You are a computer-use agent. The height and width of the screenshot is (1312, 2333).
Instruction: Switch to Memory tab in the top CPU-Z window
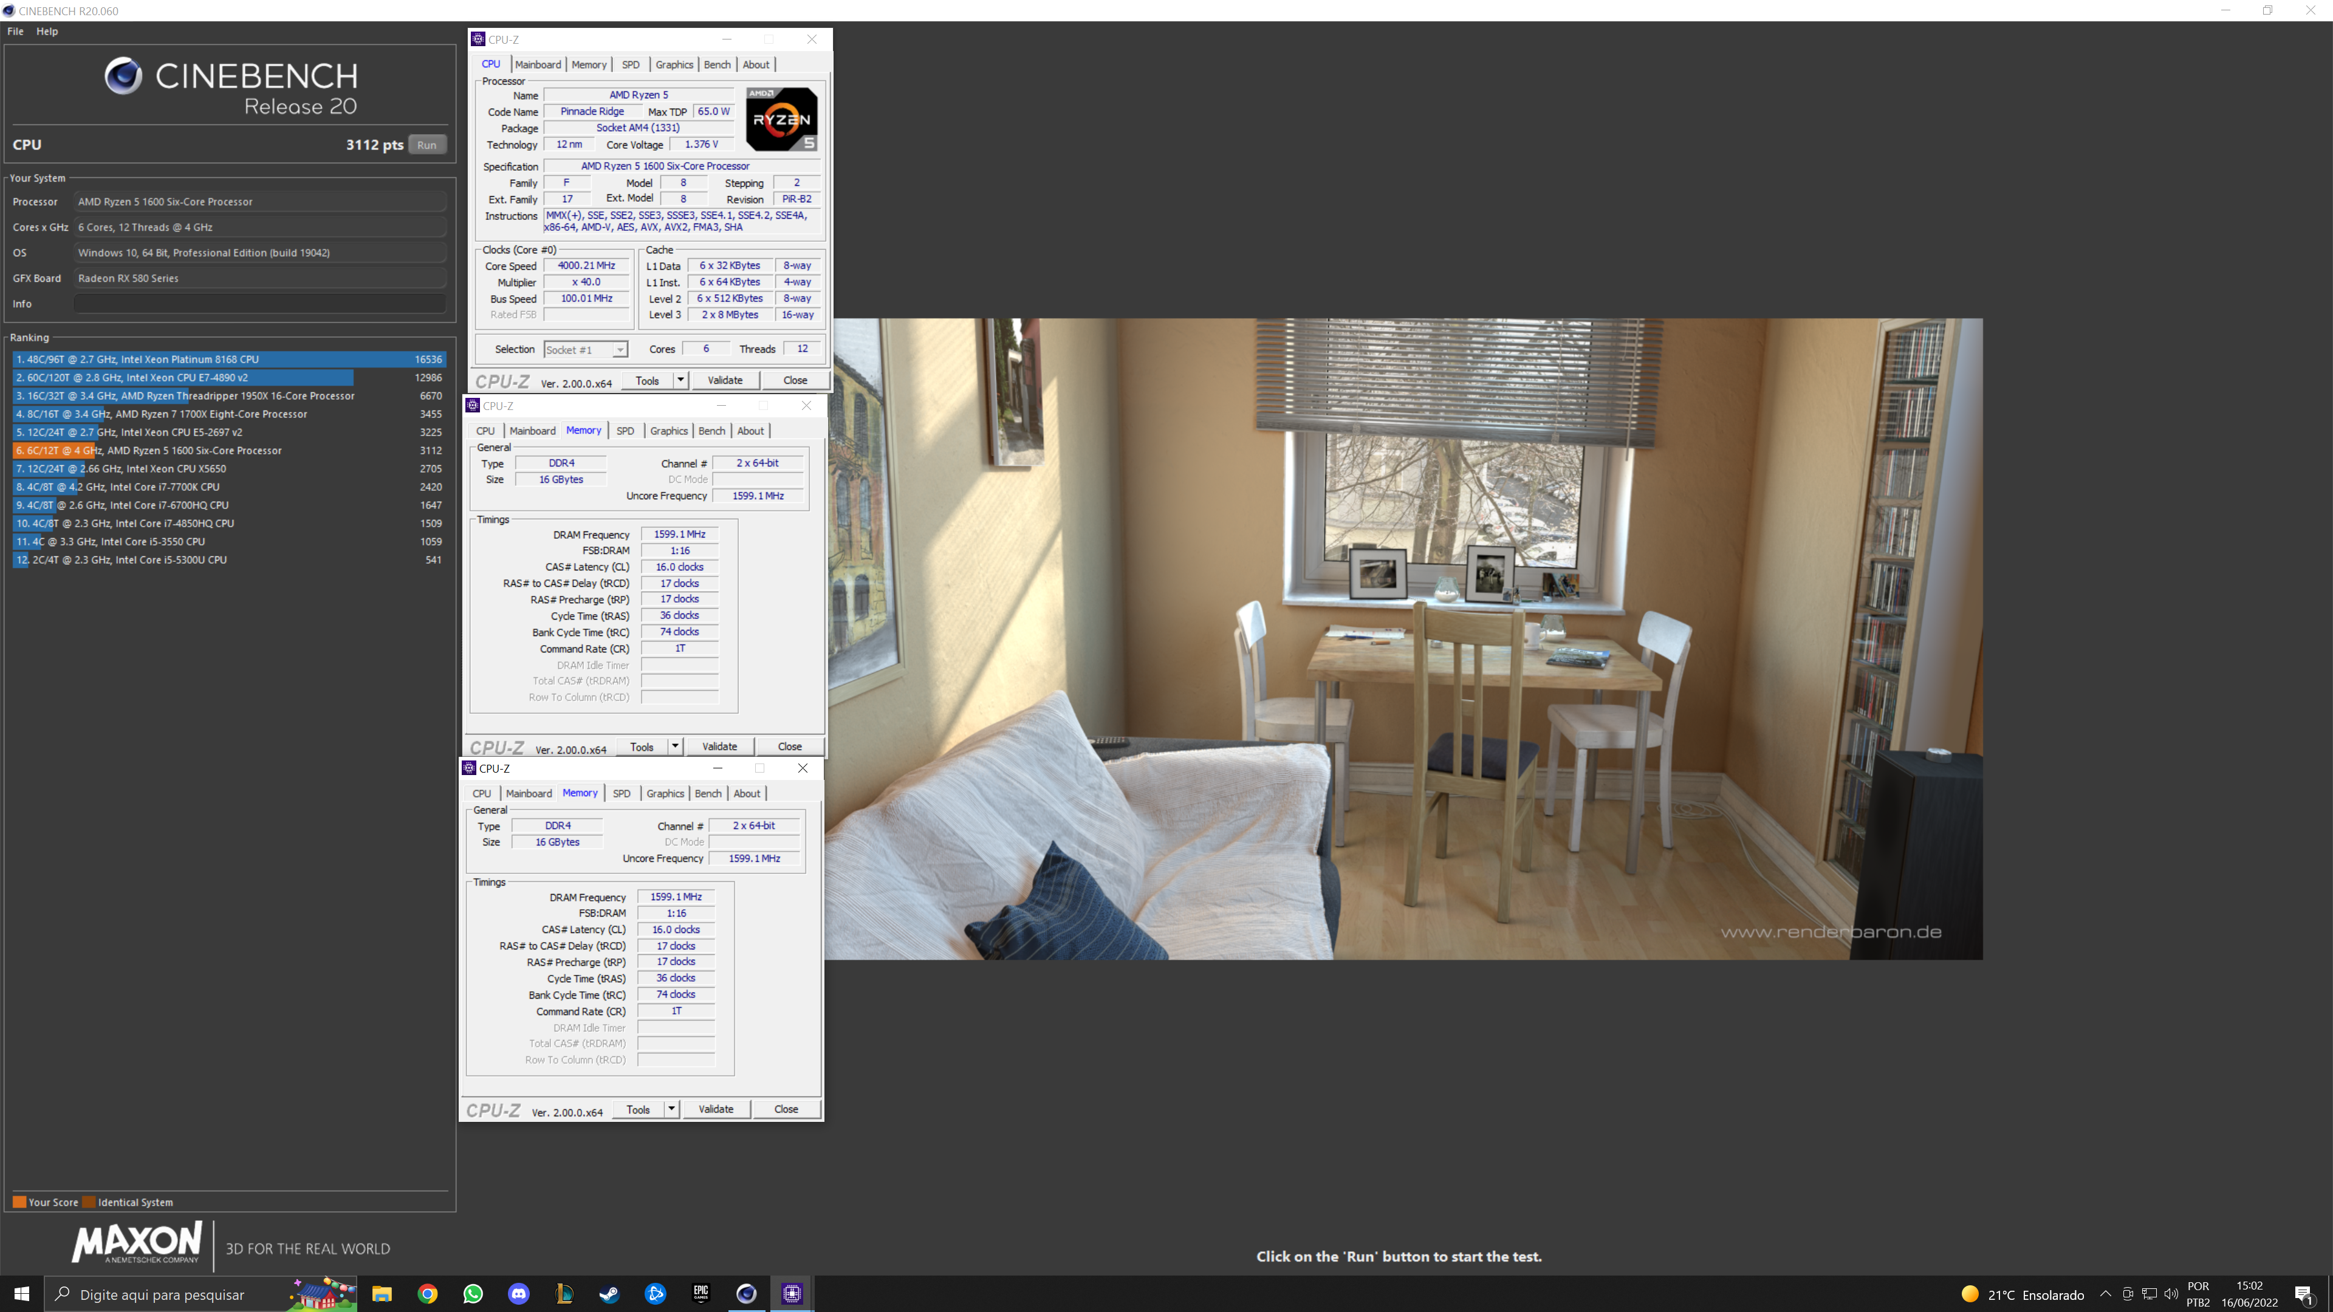(589, 64)
